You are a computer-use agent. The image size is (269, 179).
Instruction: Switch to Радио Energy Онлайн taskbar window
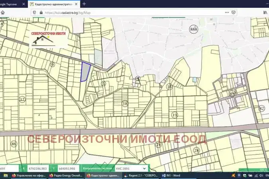point(66,175)
